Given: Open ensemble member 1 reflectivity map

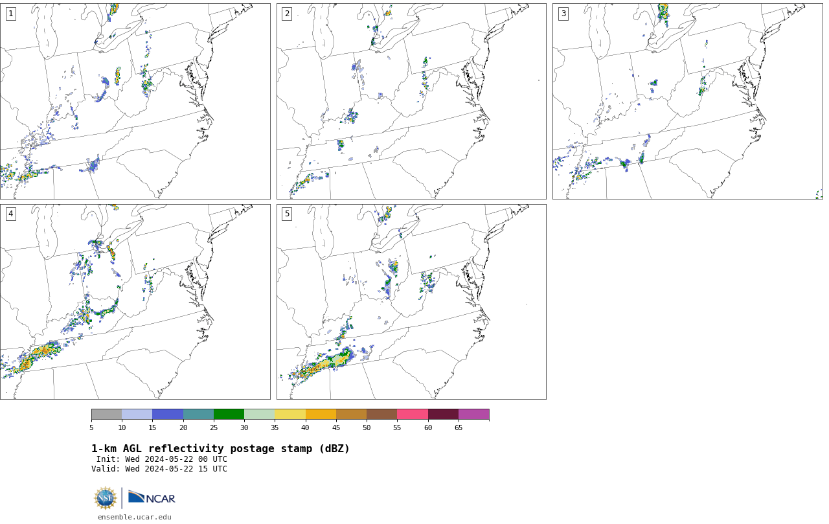Looking at the screenshot, I should click(135, 101).
